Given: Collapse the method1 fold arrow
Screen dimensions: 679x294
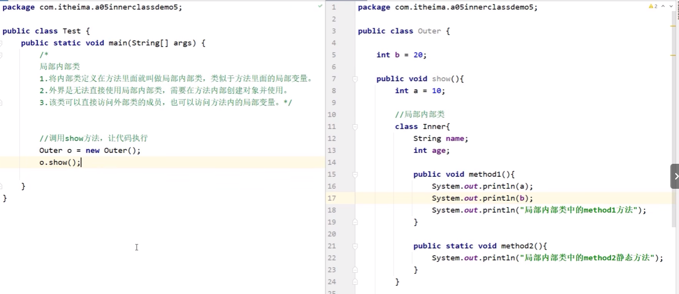Looking at the screenshot, I should click(x=355, y=174).
